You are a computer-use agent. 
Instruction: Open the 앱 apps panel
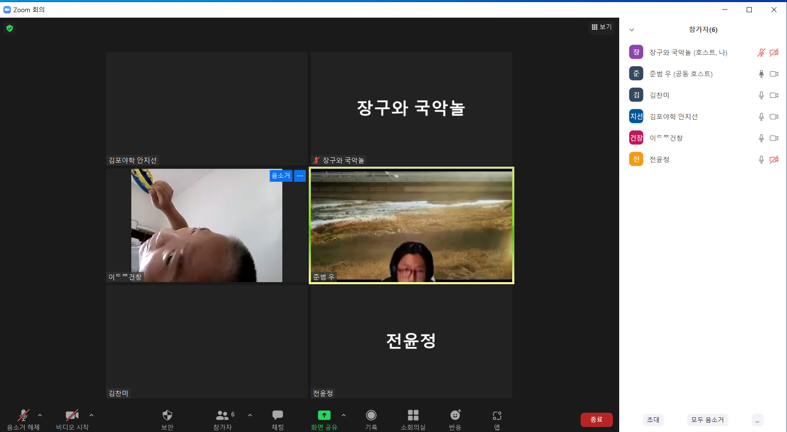coord(497,419)
